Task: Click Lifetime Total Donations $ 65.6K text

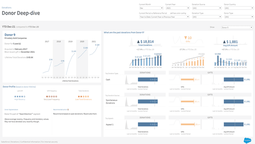Action: tap(19, 58)
